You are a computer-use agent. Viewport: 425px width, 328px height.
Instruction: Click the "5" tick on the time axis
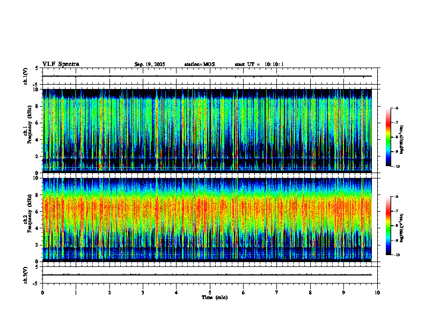tap(210, 293)
